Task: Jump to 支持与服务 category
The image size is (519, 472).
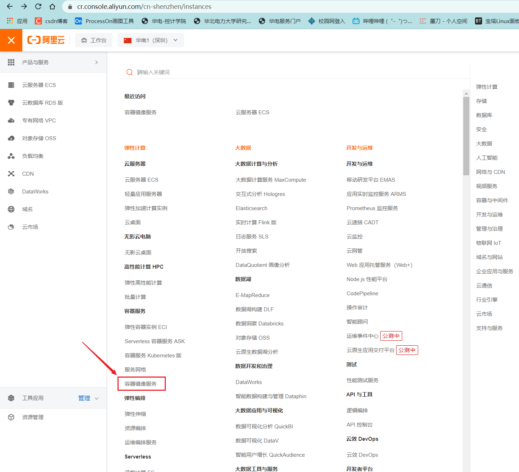Action: (490, 328)
